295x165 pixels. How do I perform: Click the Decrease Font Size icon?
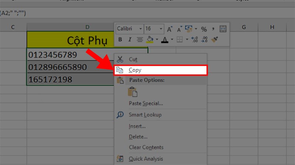click(180, 29)
